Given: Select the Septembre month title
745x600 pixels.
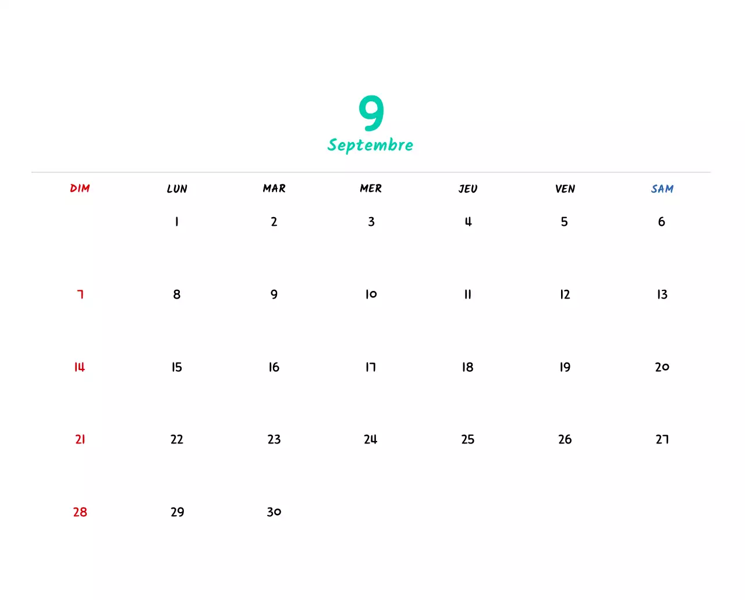Looking at the screenshot, I should coord(371,145).
